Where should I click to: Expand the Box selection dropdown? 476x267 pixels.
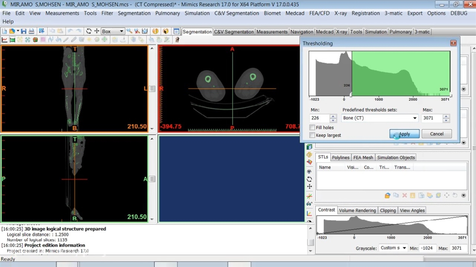click(x=121, y=32)
